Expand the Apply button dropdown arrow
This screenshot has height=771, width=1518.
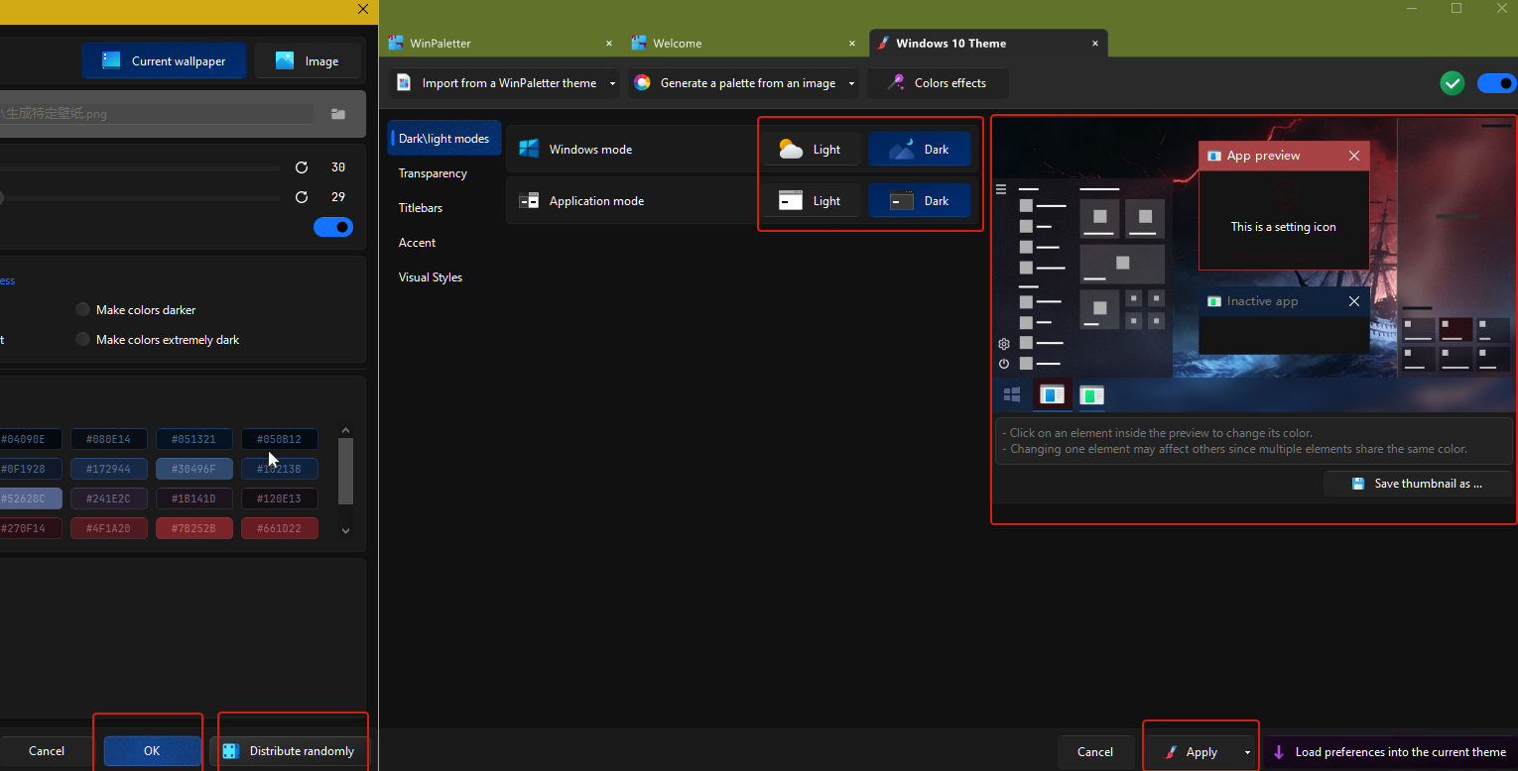point(1247,752)
